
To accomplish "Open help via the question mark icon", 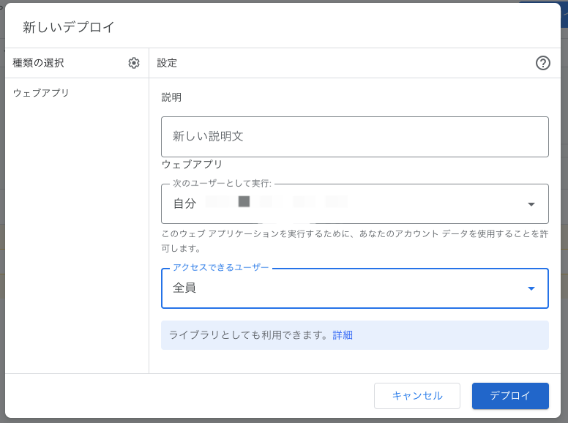I will 542,63.
